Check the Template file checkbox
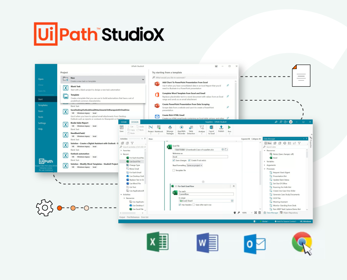The width and height of the screenshot is (347, 280). click(174, 170)
